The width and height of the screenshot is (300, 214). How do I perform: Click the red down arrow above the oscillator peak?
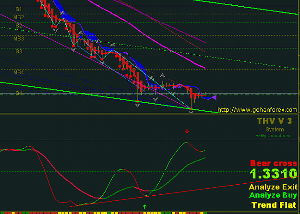tap(187, 131)
